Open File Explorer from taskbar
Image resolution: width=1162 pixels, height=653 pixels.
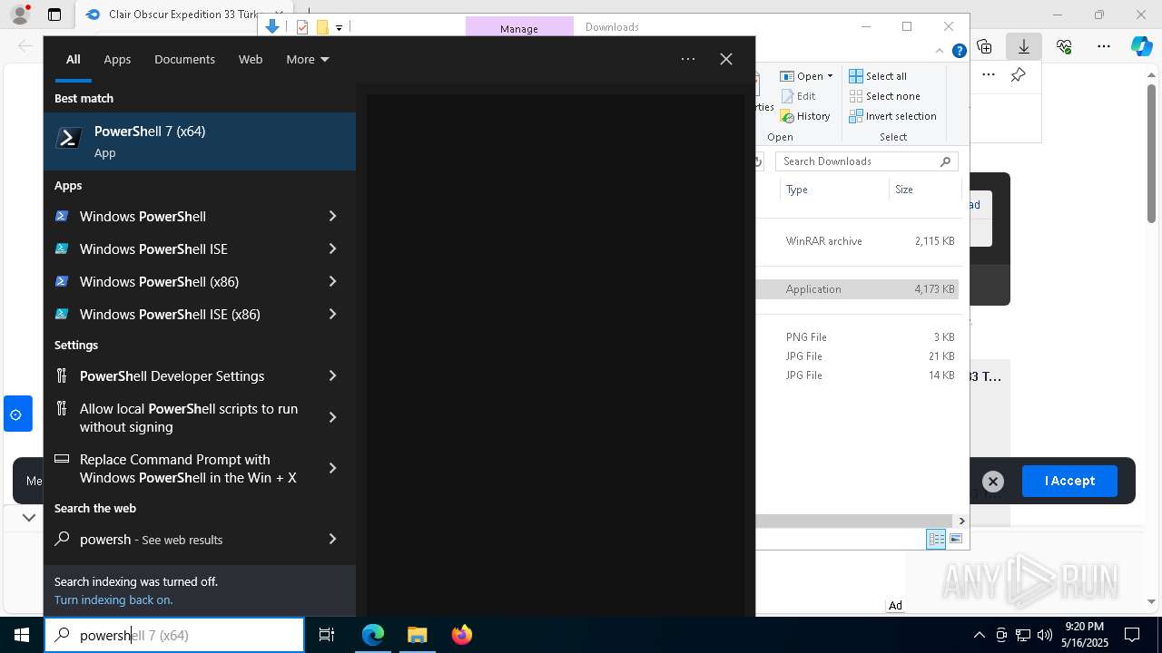[417, 635]
